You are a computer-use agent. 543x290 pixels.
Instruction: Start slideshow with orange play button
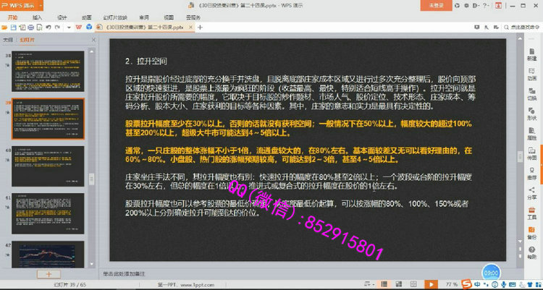click(x=431, y=284)
